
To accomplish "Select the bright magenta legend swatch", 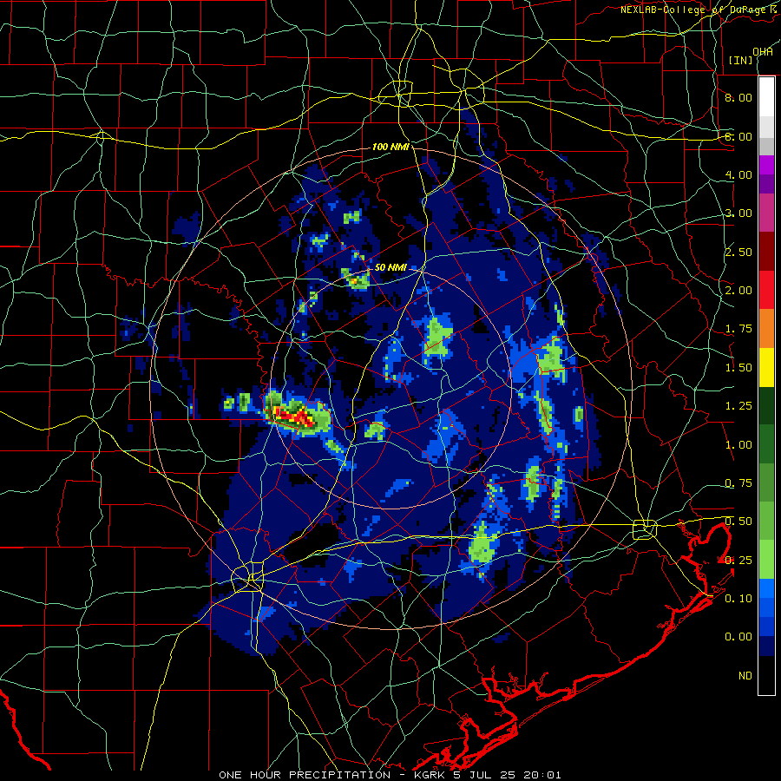I will click(766, 165).
